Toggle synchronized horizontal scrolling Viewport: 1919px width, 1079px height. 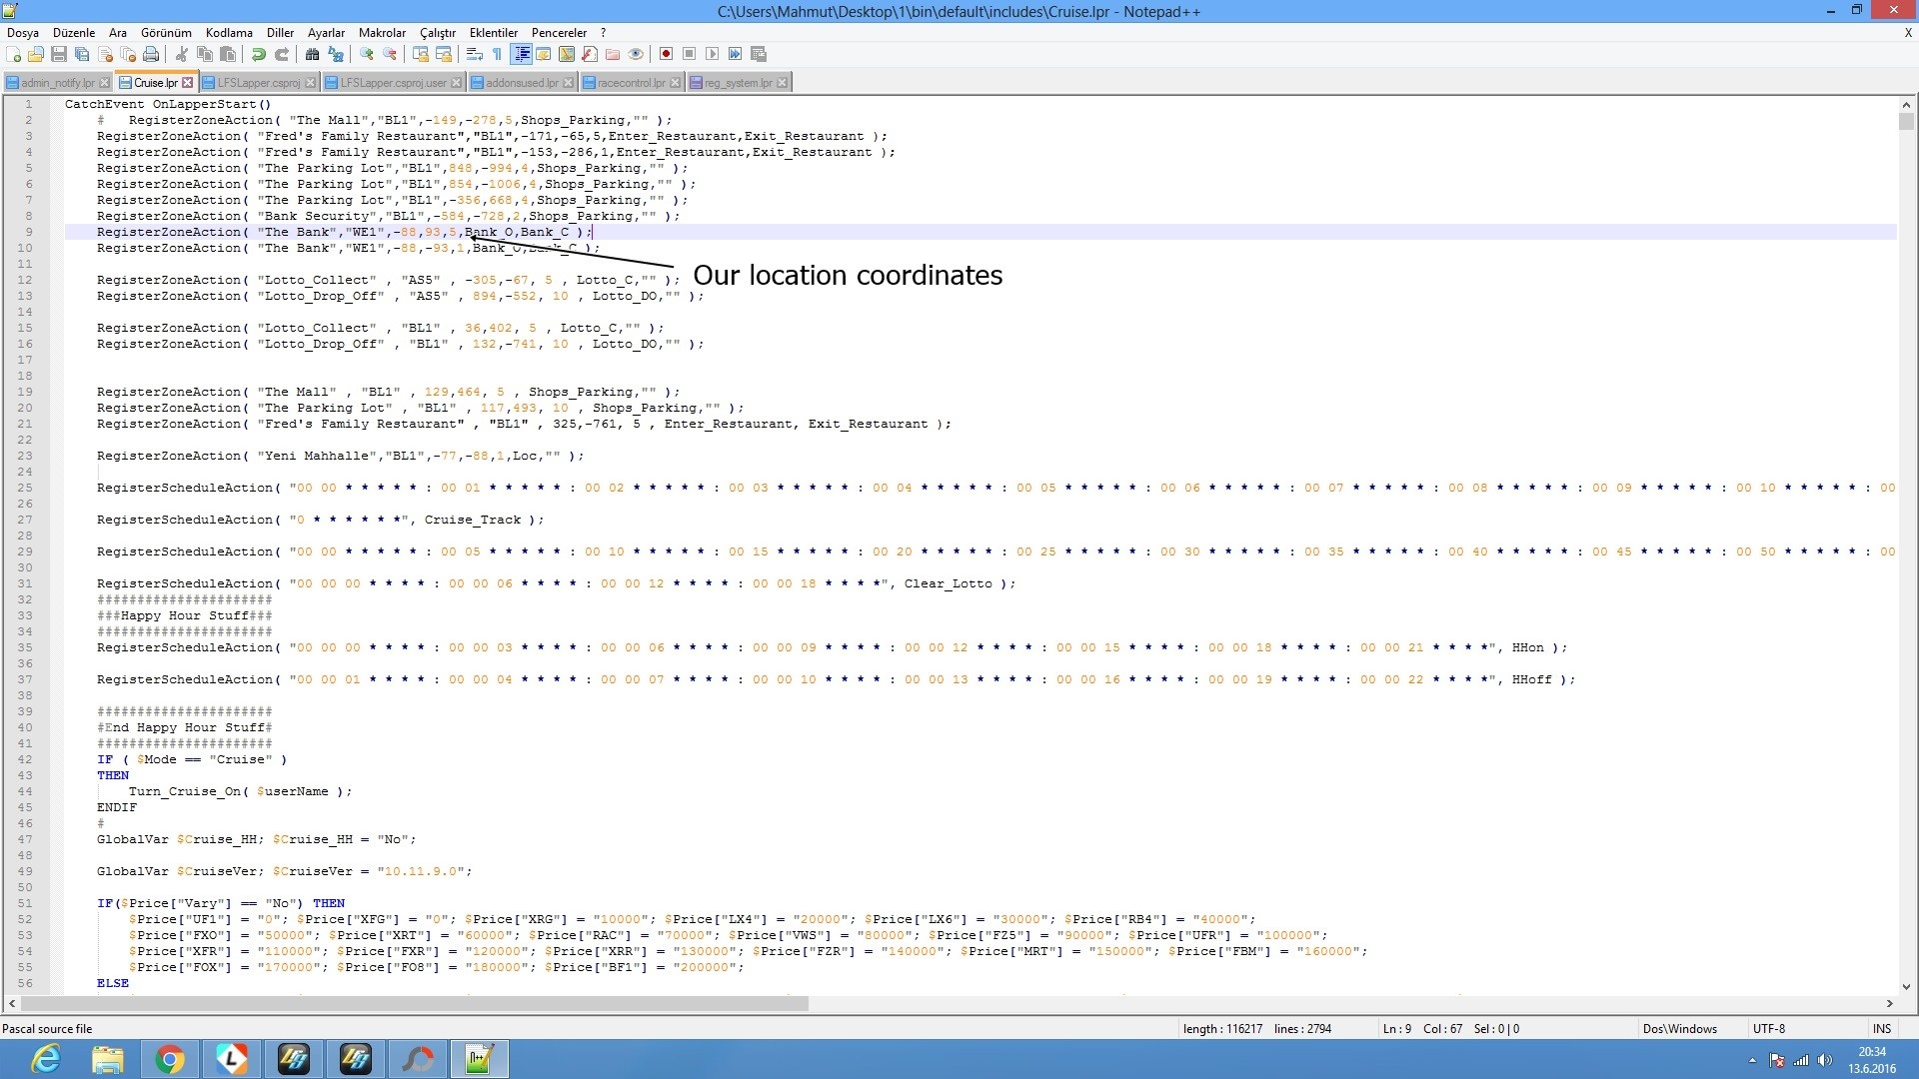tap(444, 54)
